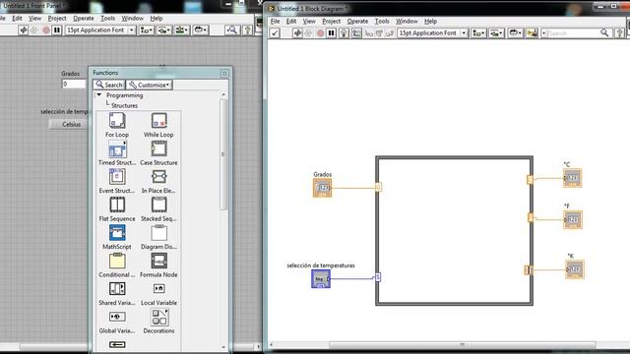This screenshot has height=354, width=630.
Task: Open Align Objects dropdown on Front Panel
Action: 147,30
